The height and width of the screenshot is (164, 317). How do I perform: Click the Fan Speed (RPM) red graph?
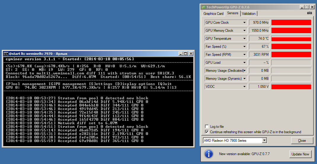291,54
